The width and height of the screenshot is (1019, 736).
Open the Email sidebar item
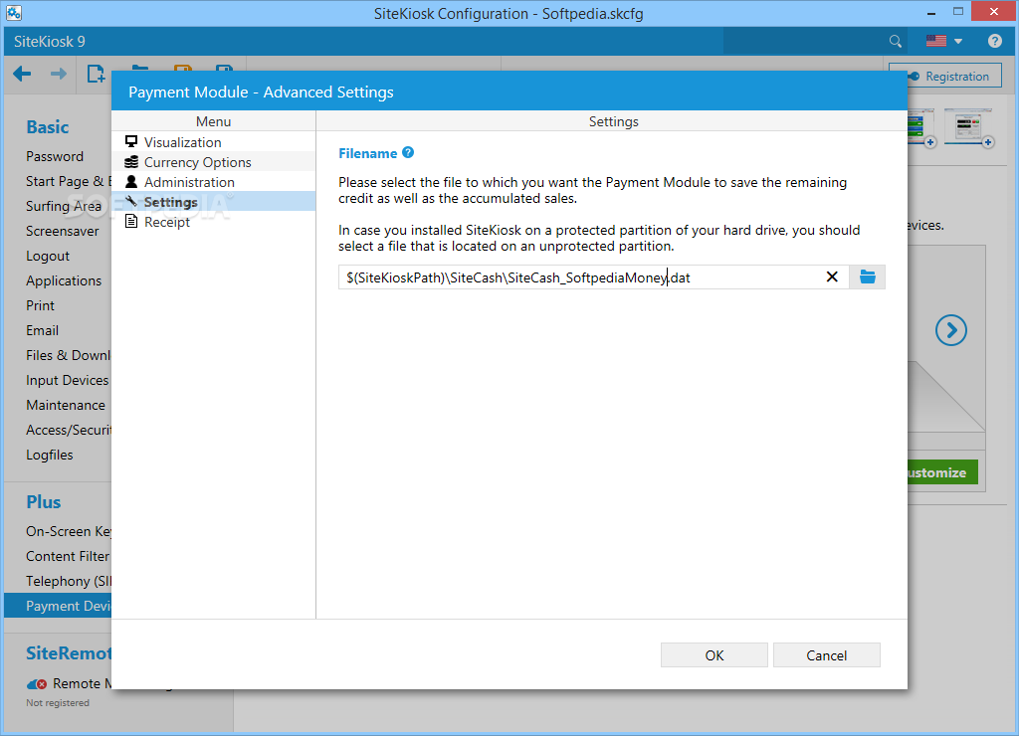[x=42, y=330]
